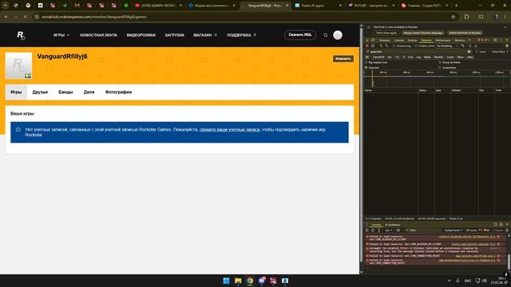Follow the 'свяжите ваши учетные записи' link
The height and width of the screenshot is (287, 511).
pos(230,129)
